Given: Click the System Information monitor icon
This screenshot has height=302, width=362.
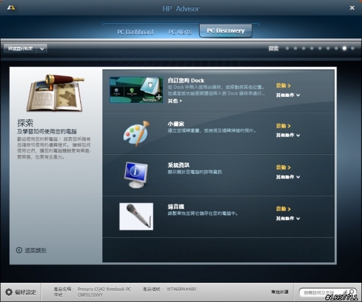Looking at the screenshot, I should 136,175.
